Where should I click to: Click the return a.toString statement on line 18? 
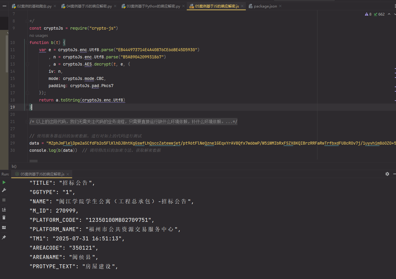click(82, 100)
